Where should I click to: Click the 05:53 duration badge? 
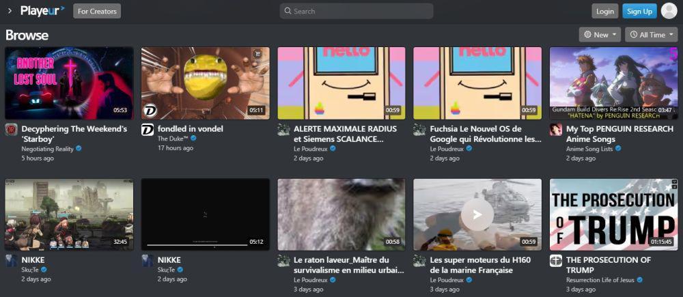[120, 110]
